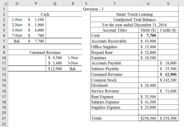The height and width of the screenshot is (127, 184).
Task: Select column V header
Action: pos(168,4)
